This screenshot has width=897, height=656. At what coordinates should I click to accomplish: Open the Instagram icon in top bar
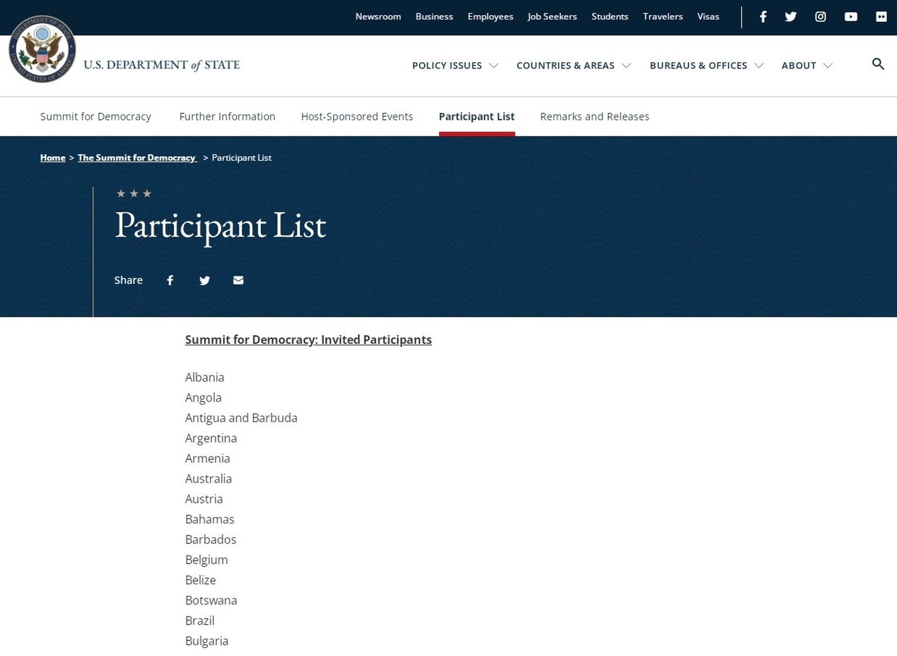click(820, 17)
